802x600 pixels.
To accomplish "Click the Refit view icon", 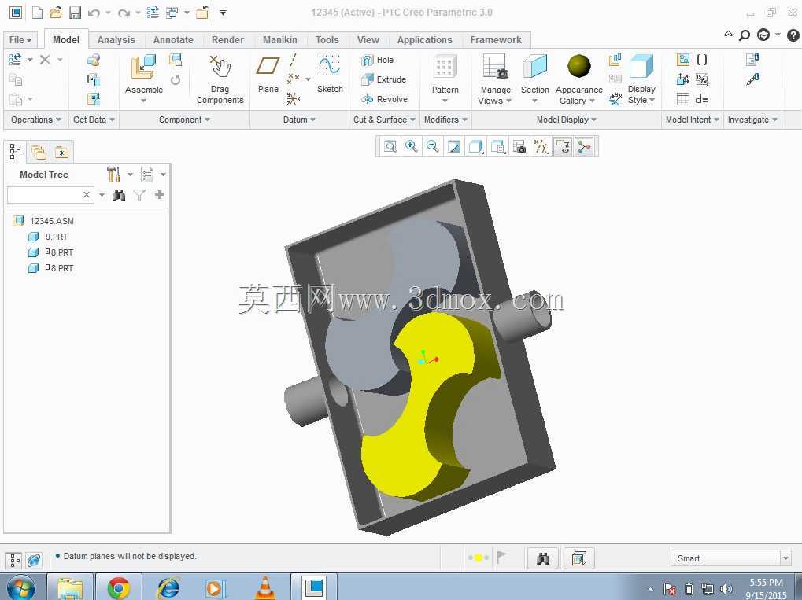I will click(x=390, y=147).
